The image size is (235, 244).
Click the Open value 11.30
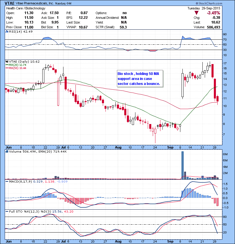pyautogui.click(x=29, y=13)
